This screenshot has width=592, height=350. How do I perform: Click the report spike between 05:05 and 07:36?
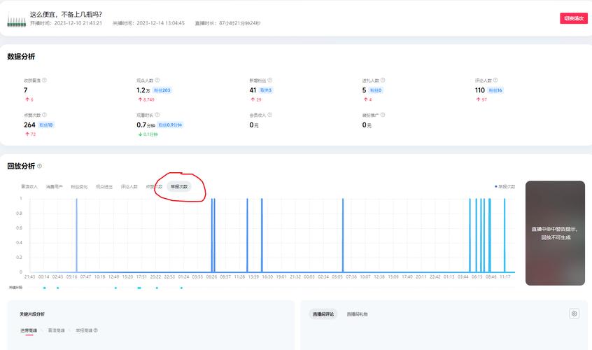click(343, 234)
